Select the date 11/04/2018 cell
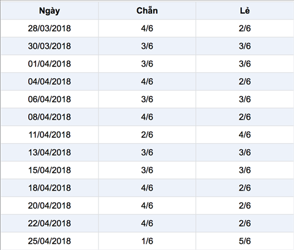Viewport: 294px width, 250px height. (50, 134)
